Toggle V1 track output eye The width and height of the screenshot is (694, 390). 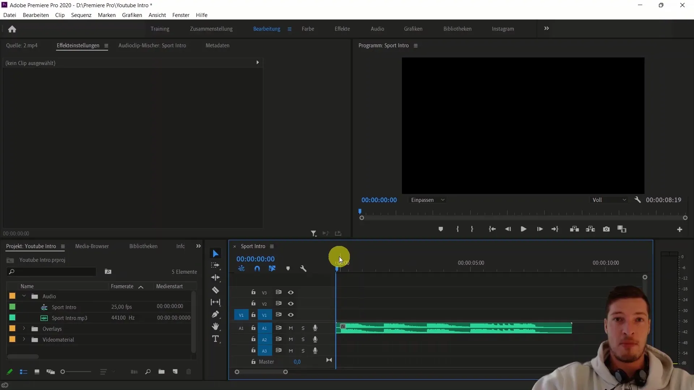291,315
